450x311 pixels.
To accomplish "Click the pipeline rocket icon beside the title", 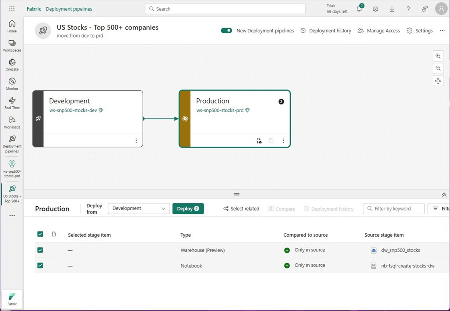I will 43,31.
